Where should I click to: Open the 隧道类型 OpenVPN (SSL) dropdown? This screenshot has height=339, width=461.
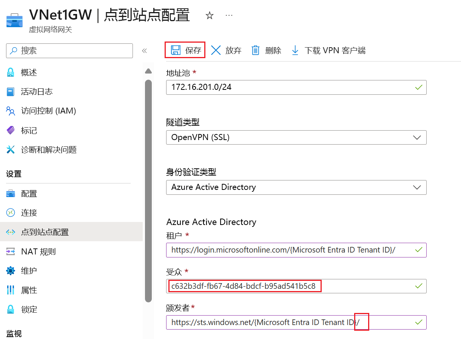296,137
